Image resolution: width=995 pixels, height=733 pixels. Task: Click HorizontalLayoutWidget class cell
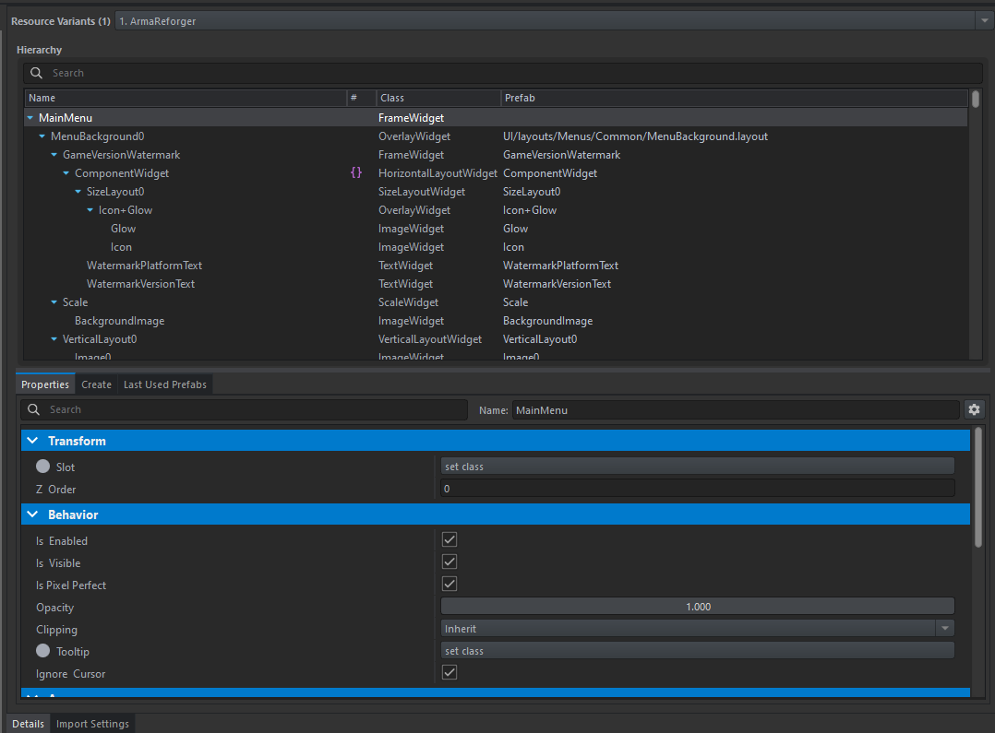pyautogui.click(x=438, y=173)
